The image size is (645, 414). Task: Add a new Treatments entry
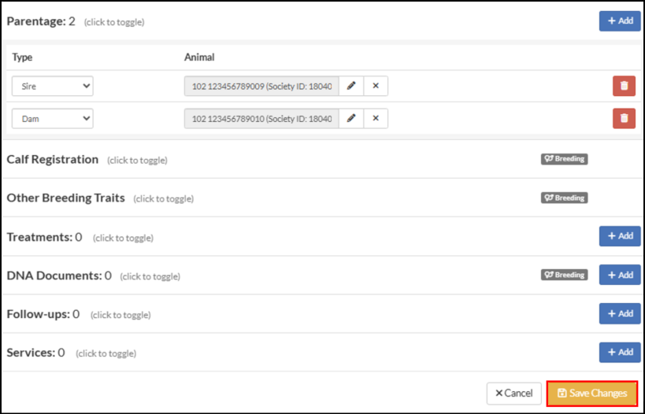point(620,236)
